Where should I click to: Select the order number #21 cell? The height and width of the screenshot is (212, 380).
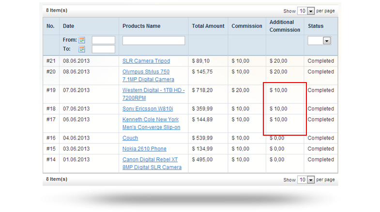[x=51, y=61]
